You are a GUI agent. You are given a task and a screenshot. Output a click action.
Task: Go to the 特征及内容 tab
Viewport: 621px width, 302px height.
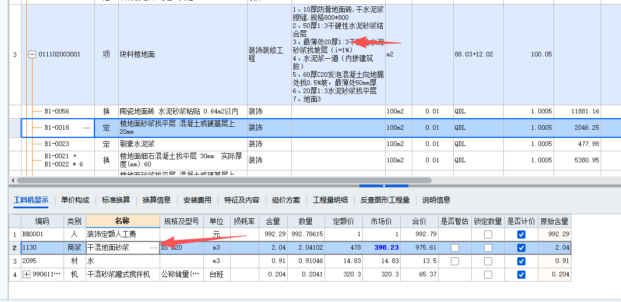coord(242,200)
